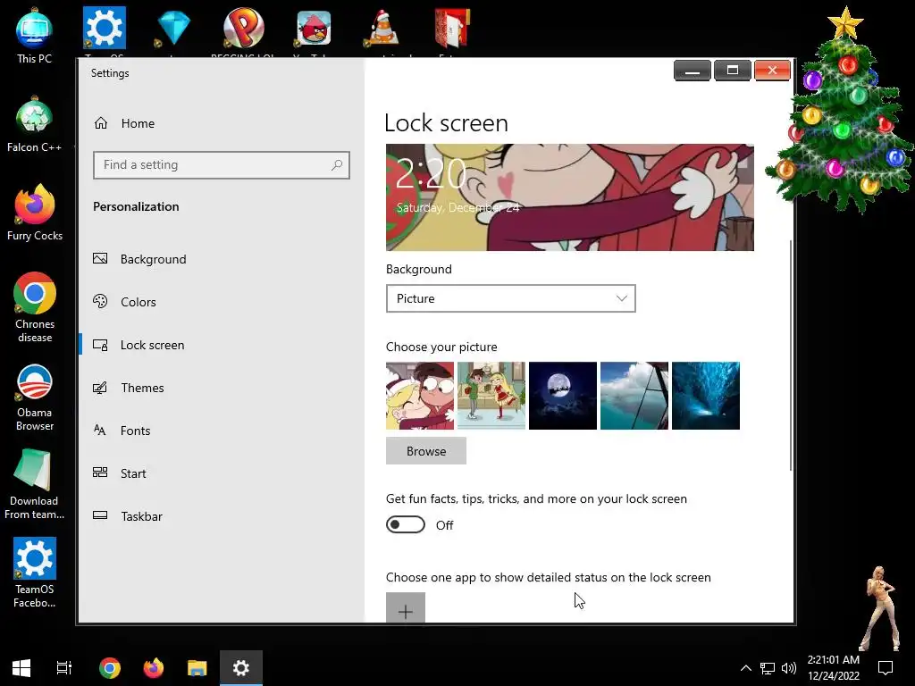Click the Fonts AA icon
The image size is (915, 686).
pyautogui.click(x=100, y=430)
